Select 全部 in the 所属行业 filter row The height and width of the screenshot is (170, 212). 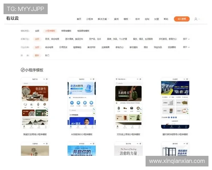click(37, 39)
